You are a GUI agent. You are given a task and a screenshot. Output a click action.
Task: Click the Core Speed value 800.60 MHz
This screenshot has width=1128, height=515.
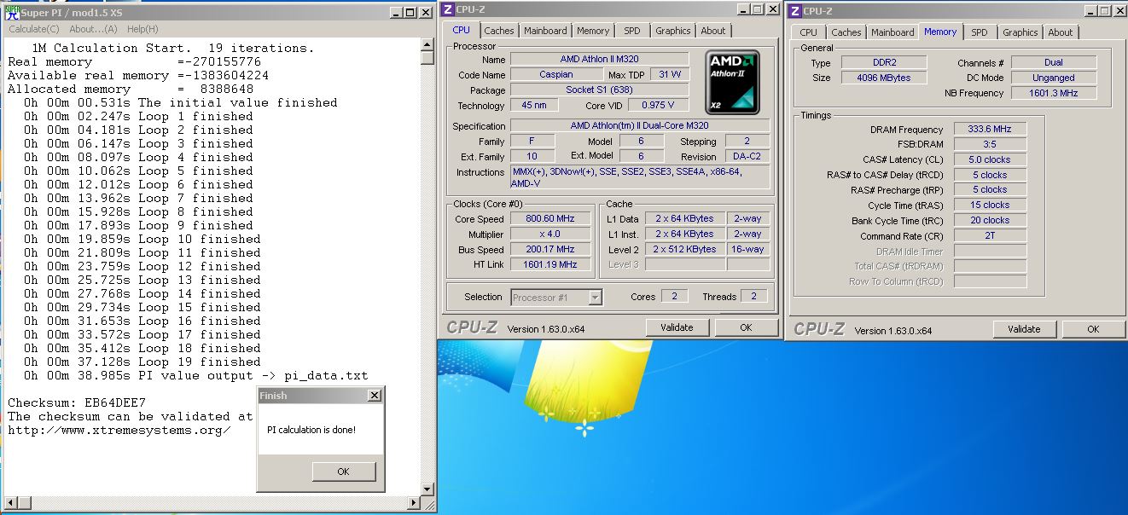pyautogui.click(x=550, y=219)
